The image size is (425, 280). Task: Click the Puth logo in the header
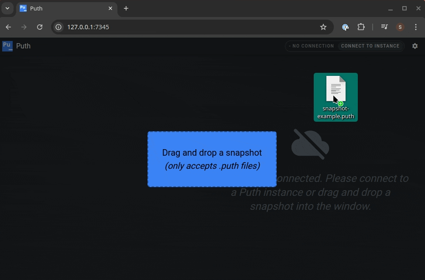click(x=7, y=46)
